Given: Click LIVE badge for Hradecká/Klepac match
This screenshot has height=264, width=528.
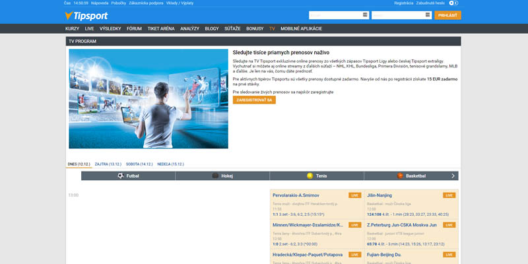Looking at the screenshot, I should point(355,255).
